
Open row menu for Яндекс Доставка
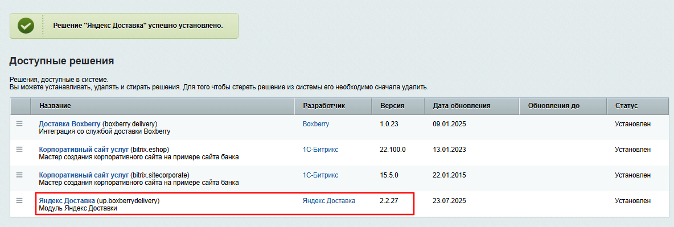pyautogui.click(x=19, y=200)
